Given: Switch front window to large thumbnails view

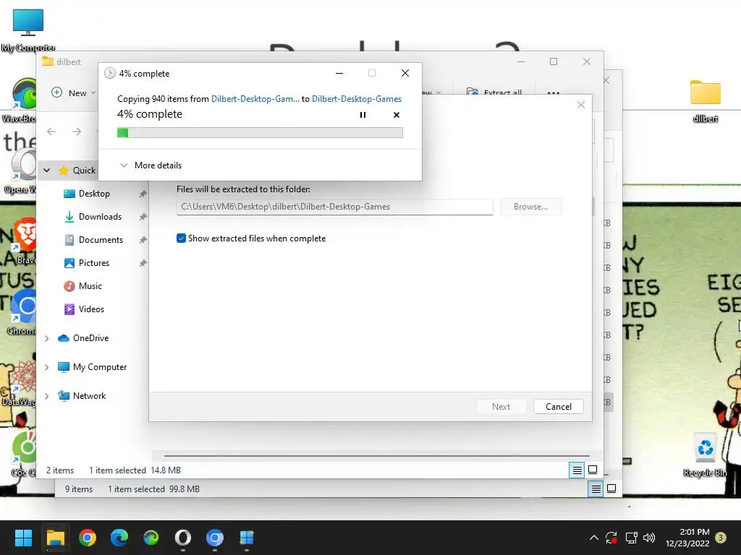Looking at the screenshot, I should tap(593, 470).
